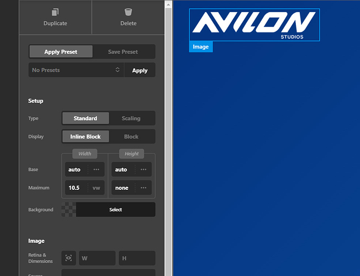
Task: Open the No Presets dropdown
Action: tap(76, 70)
